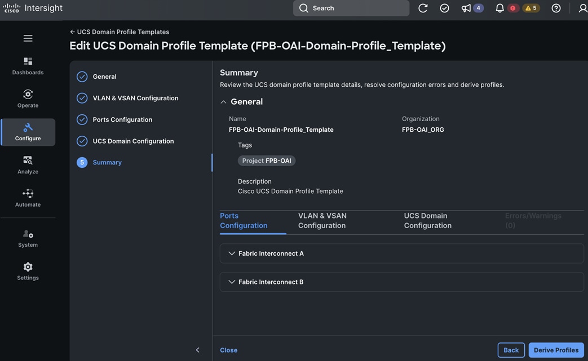Switch to UCS Domain Configuration tab
This screenshot has width=588, height=361.
[427, 221]
